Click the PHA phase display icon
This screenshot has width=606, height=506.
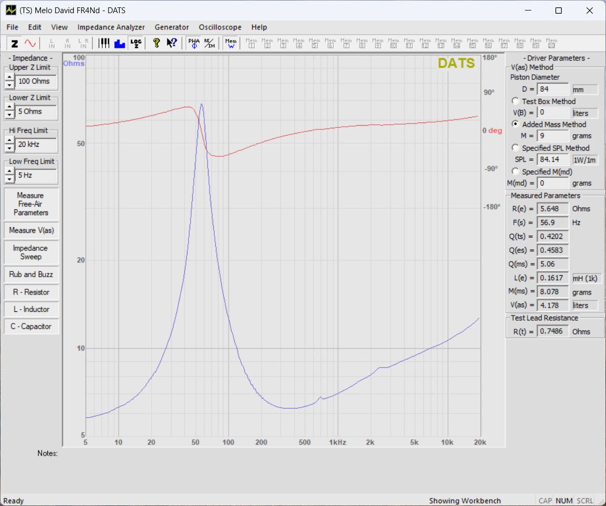point(194,44)
